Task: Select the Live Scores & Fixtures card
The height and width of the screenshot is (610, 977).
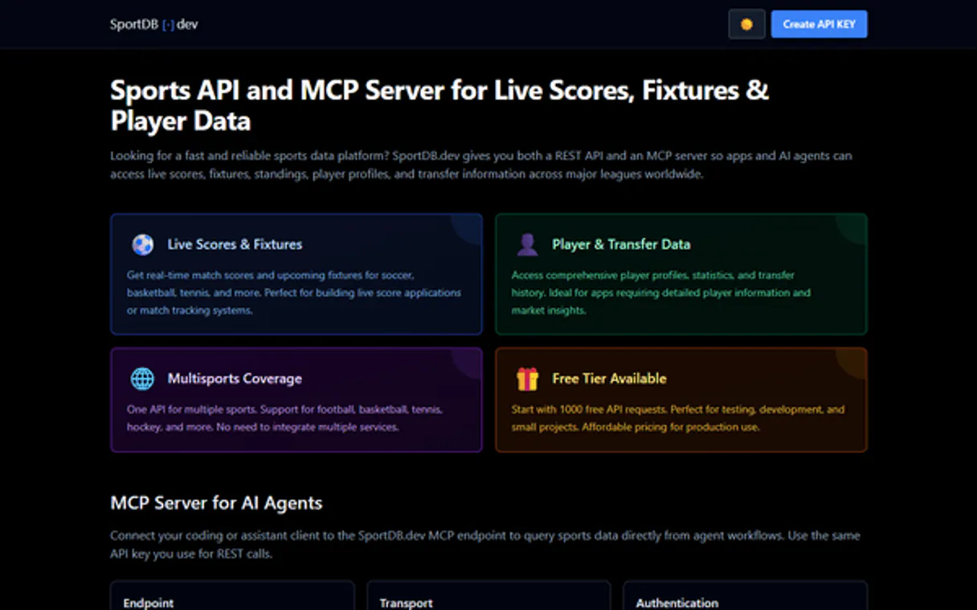Action: pyautogui.click(x=296, y=273)
